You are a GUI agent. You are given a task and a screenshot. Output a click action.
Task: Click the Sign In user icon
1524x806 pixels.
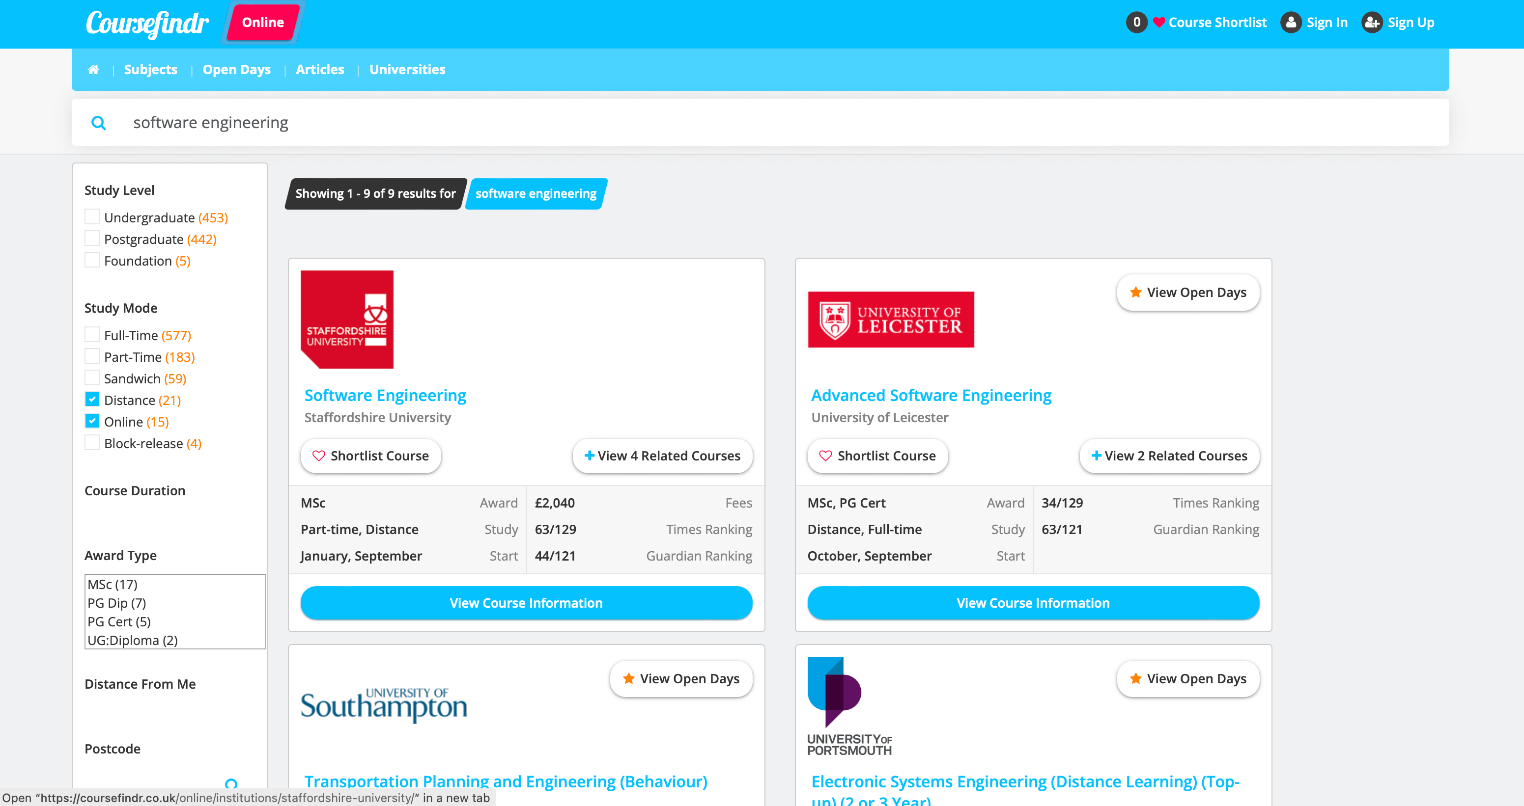coord(1290,23)
